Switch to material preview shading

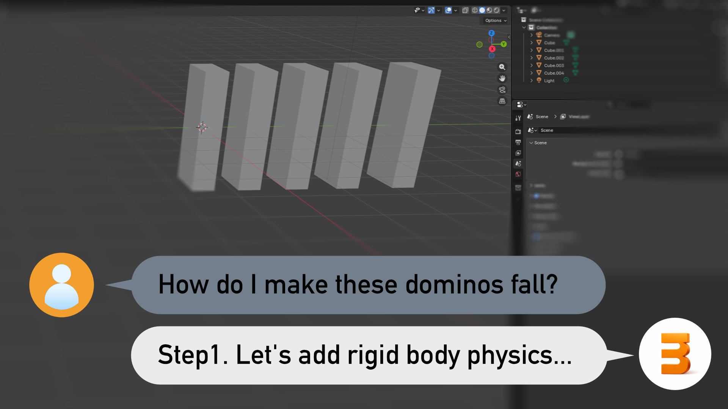pyautogui.click(x=489, y=10)
